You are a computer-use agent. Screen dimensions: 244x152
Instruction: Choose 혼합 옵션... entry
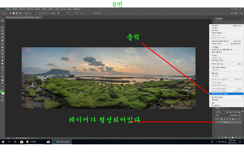[x=226, y=73]
